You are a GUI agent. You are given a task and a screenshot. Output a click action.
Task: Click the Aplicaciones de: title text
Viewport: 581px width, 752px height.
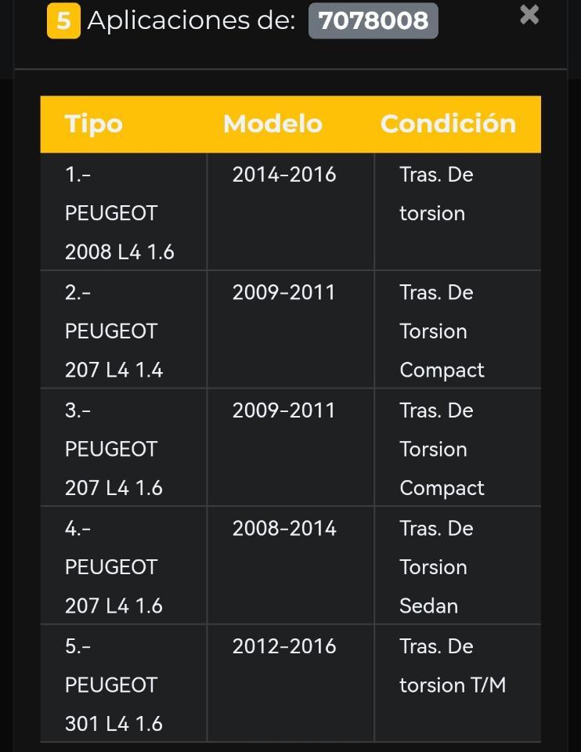click(x=191, y=20)
